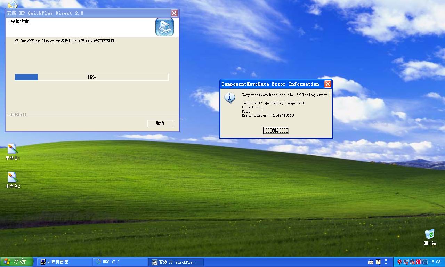
Task: Click the red antivirus tray icon
Action: tap(419, 262)
